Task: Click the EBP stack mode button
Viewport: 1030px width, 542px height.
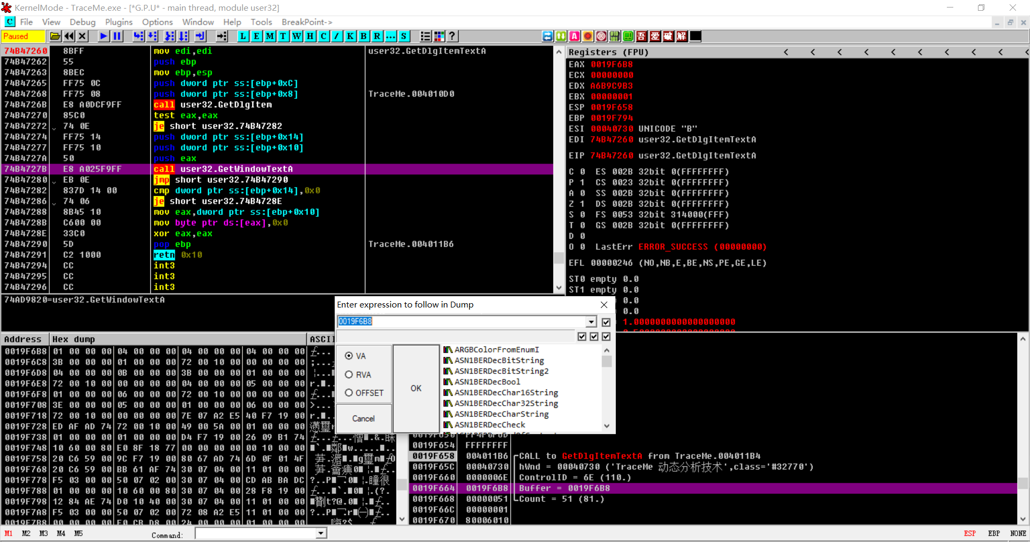Action: point(994,533)
